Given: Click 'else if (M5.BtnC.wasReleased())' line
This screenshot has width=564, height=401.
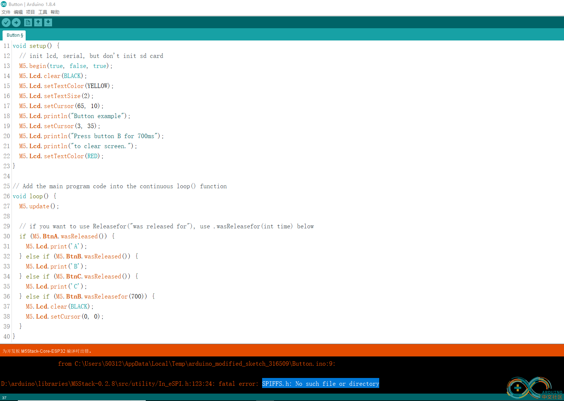Looking at the screenshot, I should click(x=79, y=276).
